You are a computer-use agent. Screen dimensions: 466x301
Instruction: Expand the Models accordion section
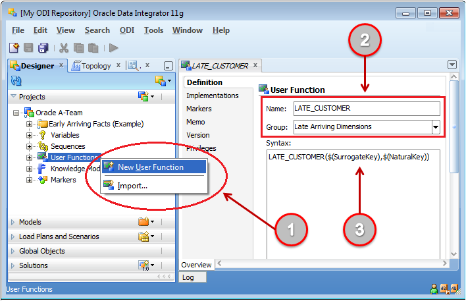pos(13,222)
